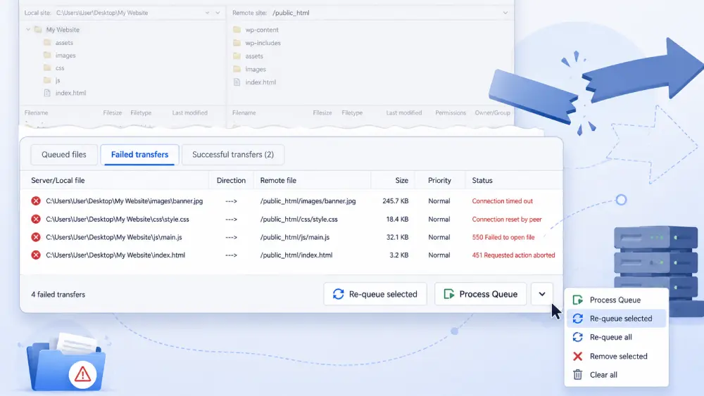Select the /public_html/js/main.js remote file cell
This screenshot has height=396, width=704.
point(294,237)
